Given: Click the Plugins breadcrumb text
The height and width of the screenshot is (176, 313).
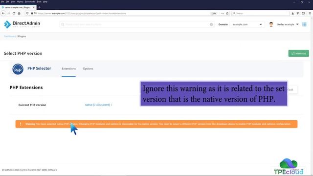Looking at the screenshot, I should (22, 36).
